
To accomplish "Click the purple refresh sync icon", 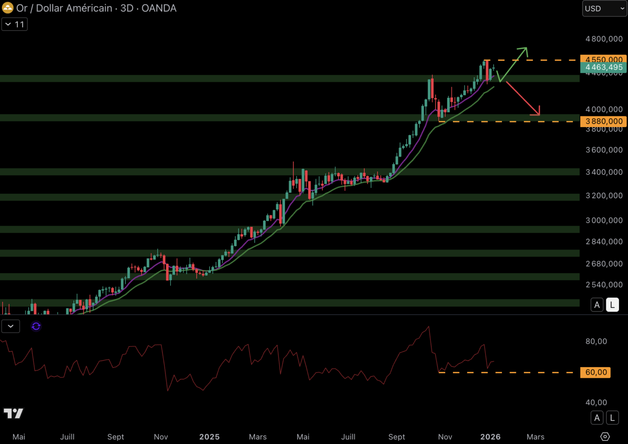I will 36,326.
